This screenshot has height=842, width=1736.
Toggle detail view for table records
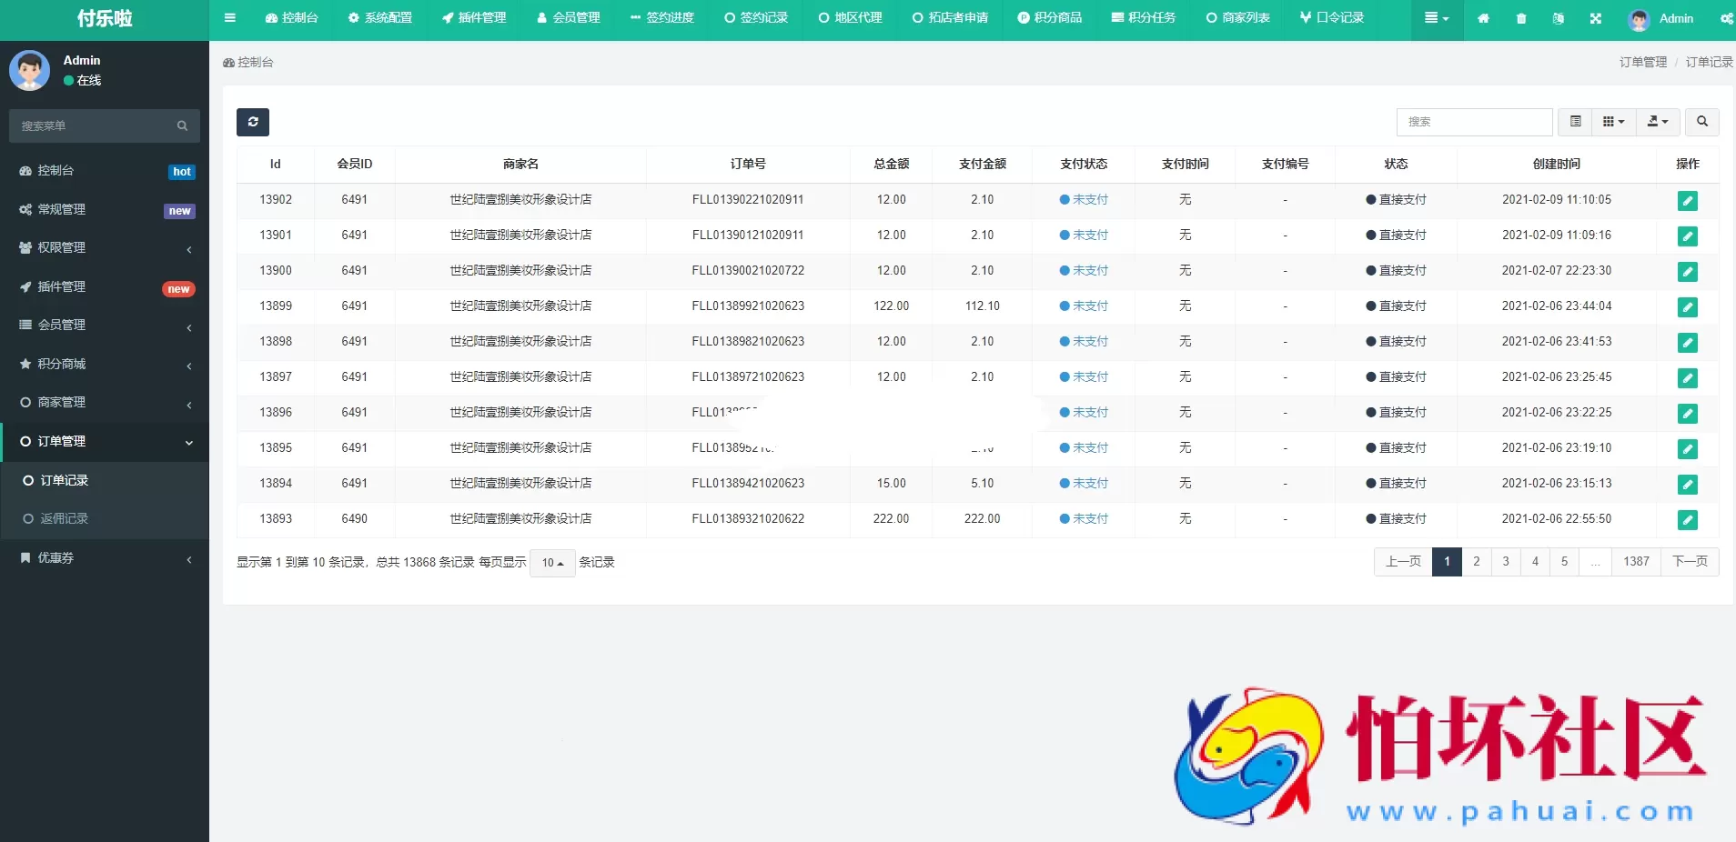[x=1577, y=122]
